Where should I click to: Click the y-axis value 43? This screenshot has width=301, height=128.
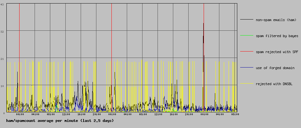(3, 4)
